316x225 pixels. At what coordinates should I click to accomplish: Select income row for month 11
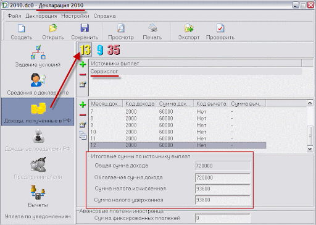[178, 138]
